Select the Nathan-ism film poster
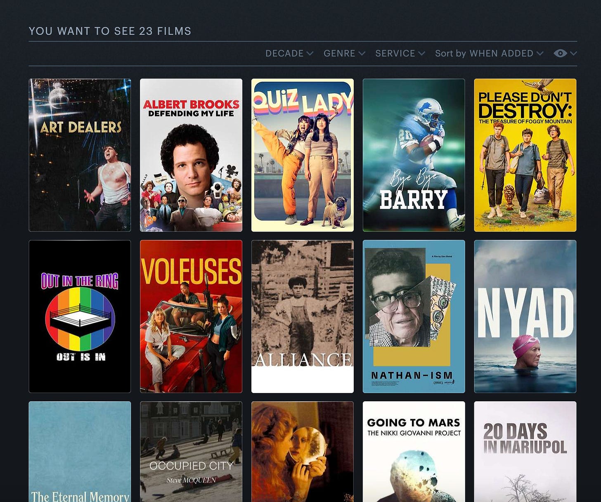 click(414, 317)
